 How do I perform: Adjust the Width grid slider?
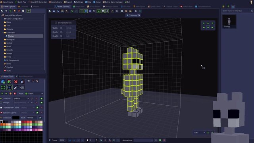pyautogui.click(x=70, y=28)
